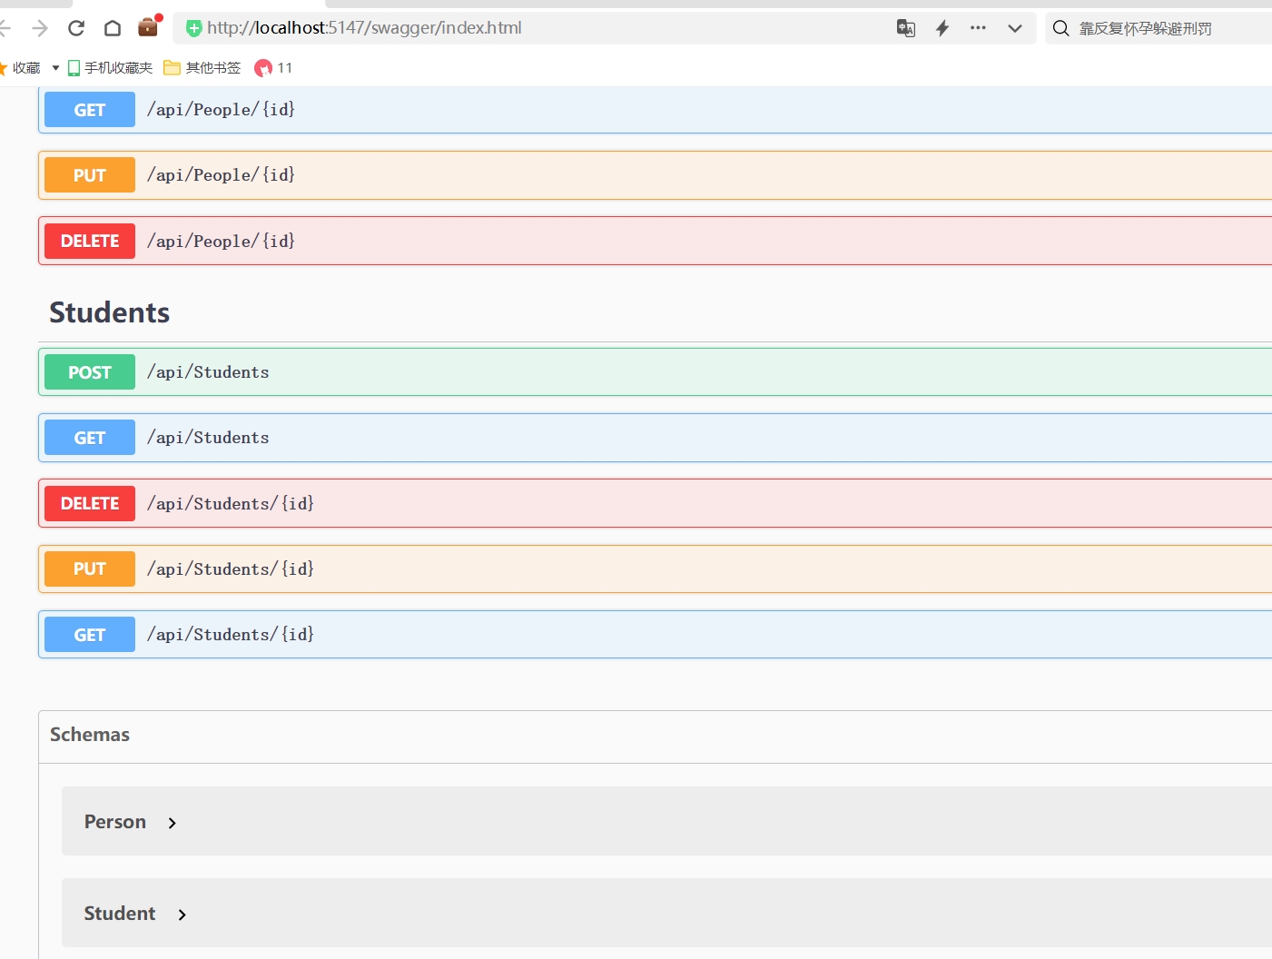The height and width of the screenshot is (959, 1272).
Task: Open the 收藏 favorites dropdown arrow
Action: pos(55,68)
